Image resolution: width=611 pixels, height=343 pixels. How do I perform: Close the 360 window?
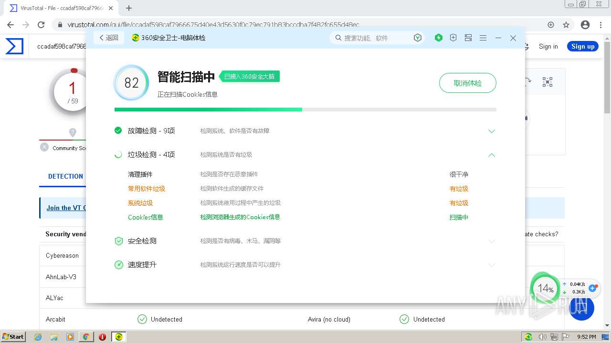[513, 38]
